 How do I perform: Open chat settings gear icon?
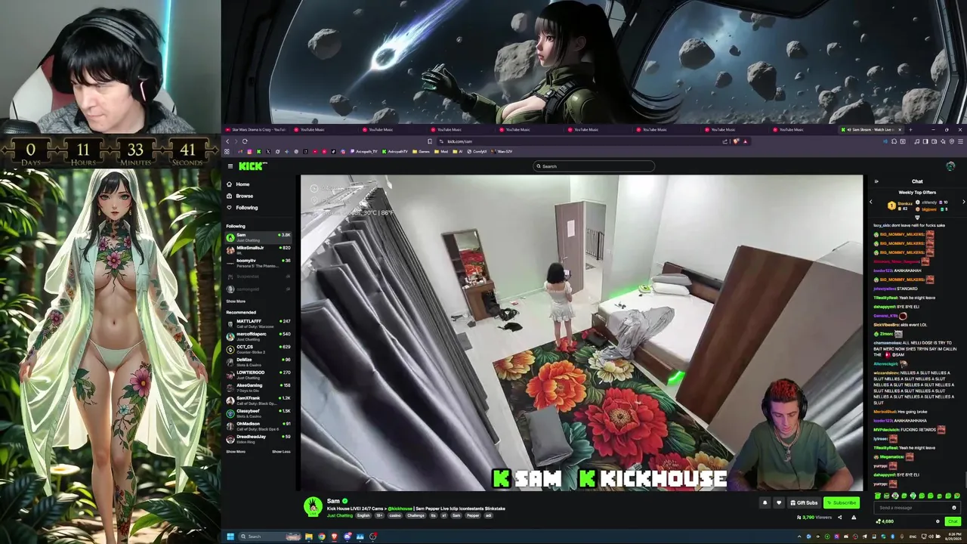[938, 521]
